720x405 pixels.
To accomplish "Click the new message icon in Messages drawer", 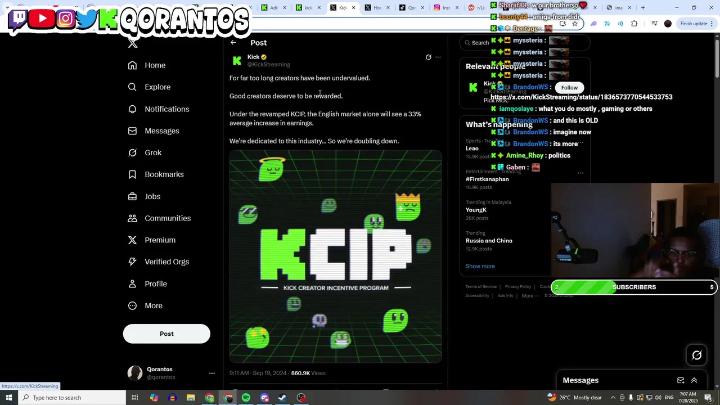I will [x=681, y=380].
